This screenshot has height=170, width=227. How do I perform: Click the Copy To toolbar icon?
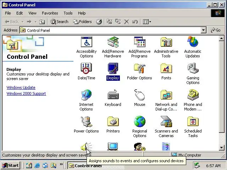pyautogui.click(x=118, y=22)
